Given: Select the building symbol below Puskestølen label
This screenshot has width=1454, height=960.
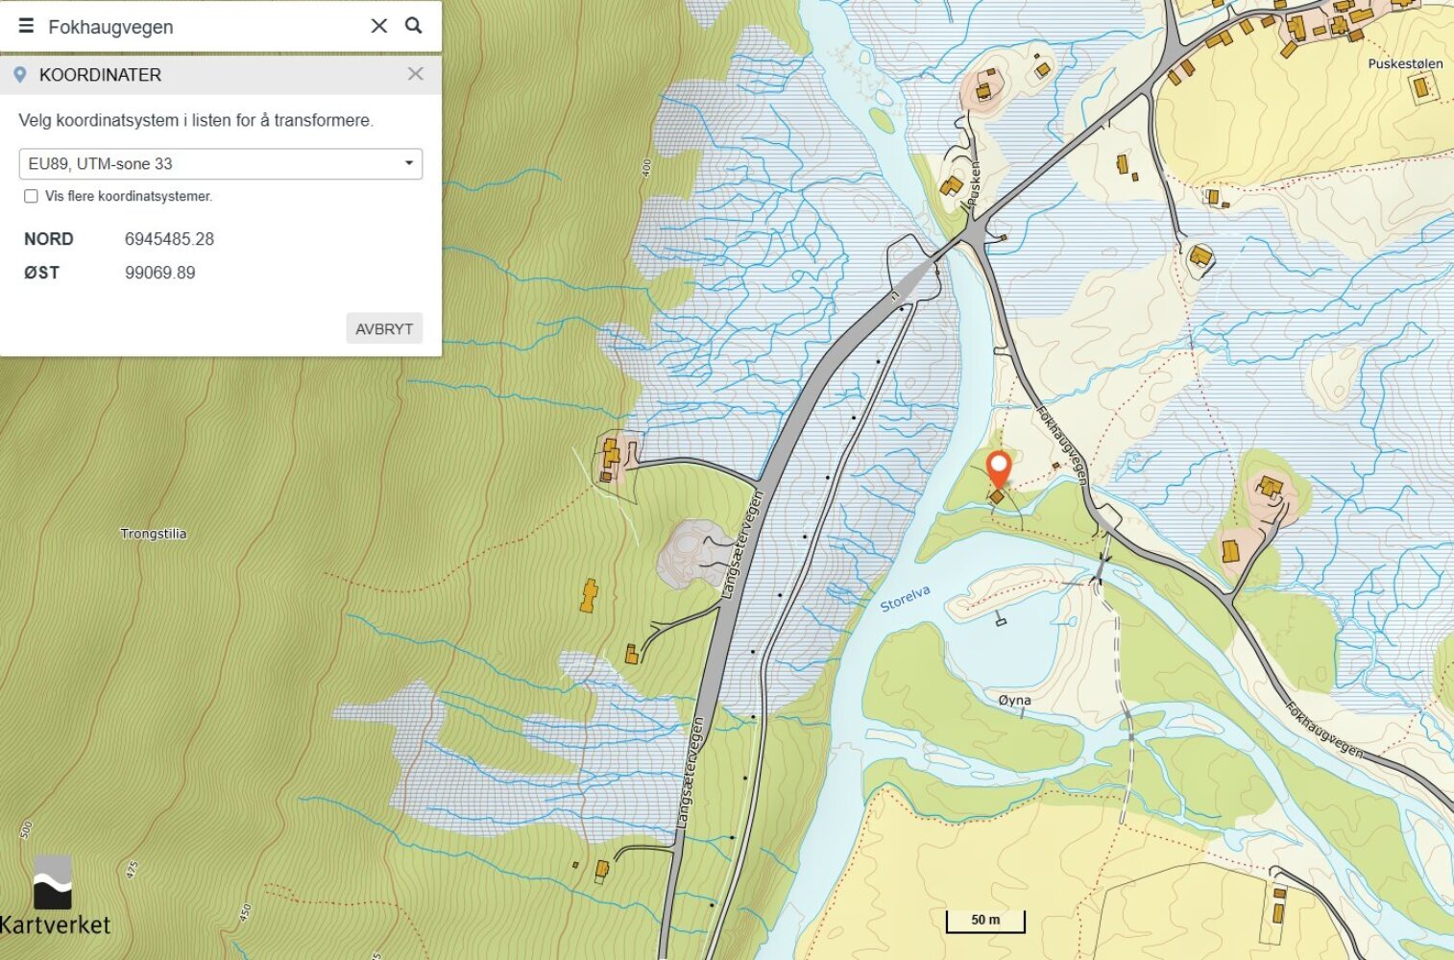Looking at the screenshot, I should point(1420,87).
